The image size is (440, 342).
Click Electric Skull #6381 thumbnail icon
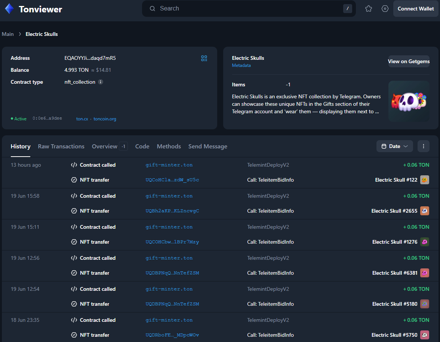(x=424, y=273)
